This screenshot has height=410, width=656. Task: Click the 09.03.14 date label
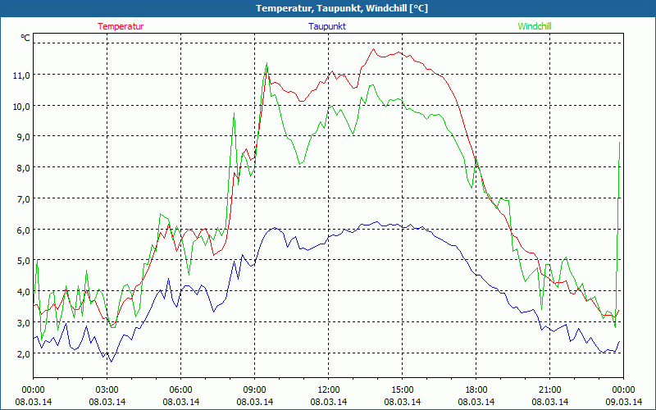coord(623,402)
